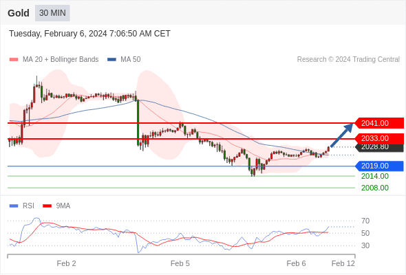Toggle the MA 50 legend entry

click(124, 60)
